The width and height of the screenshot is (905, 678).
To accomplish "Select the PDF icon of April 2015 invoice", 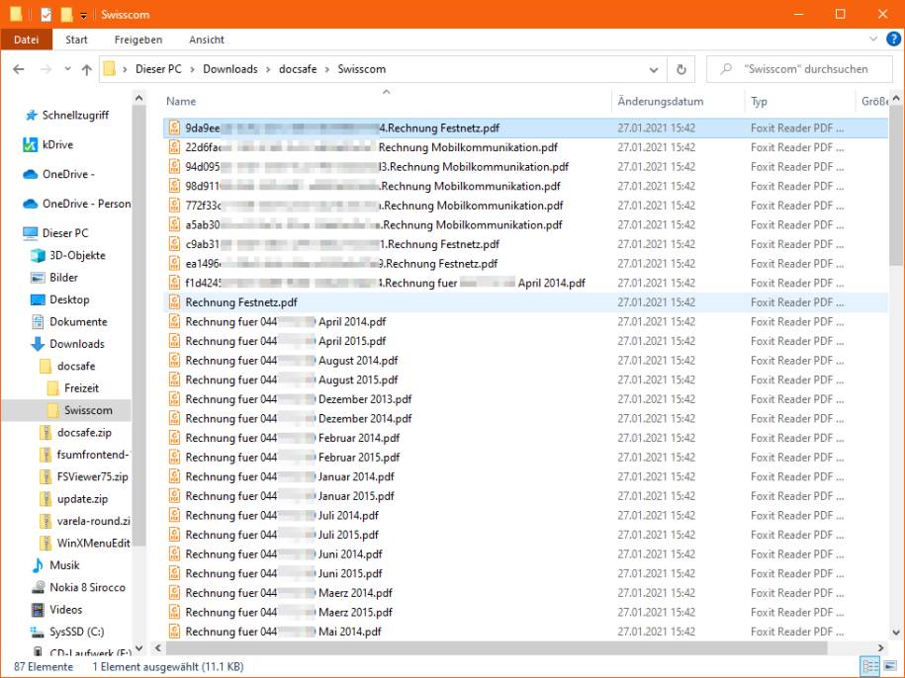I will (x=174, y=341).
